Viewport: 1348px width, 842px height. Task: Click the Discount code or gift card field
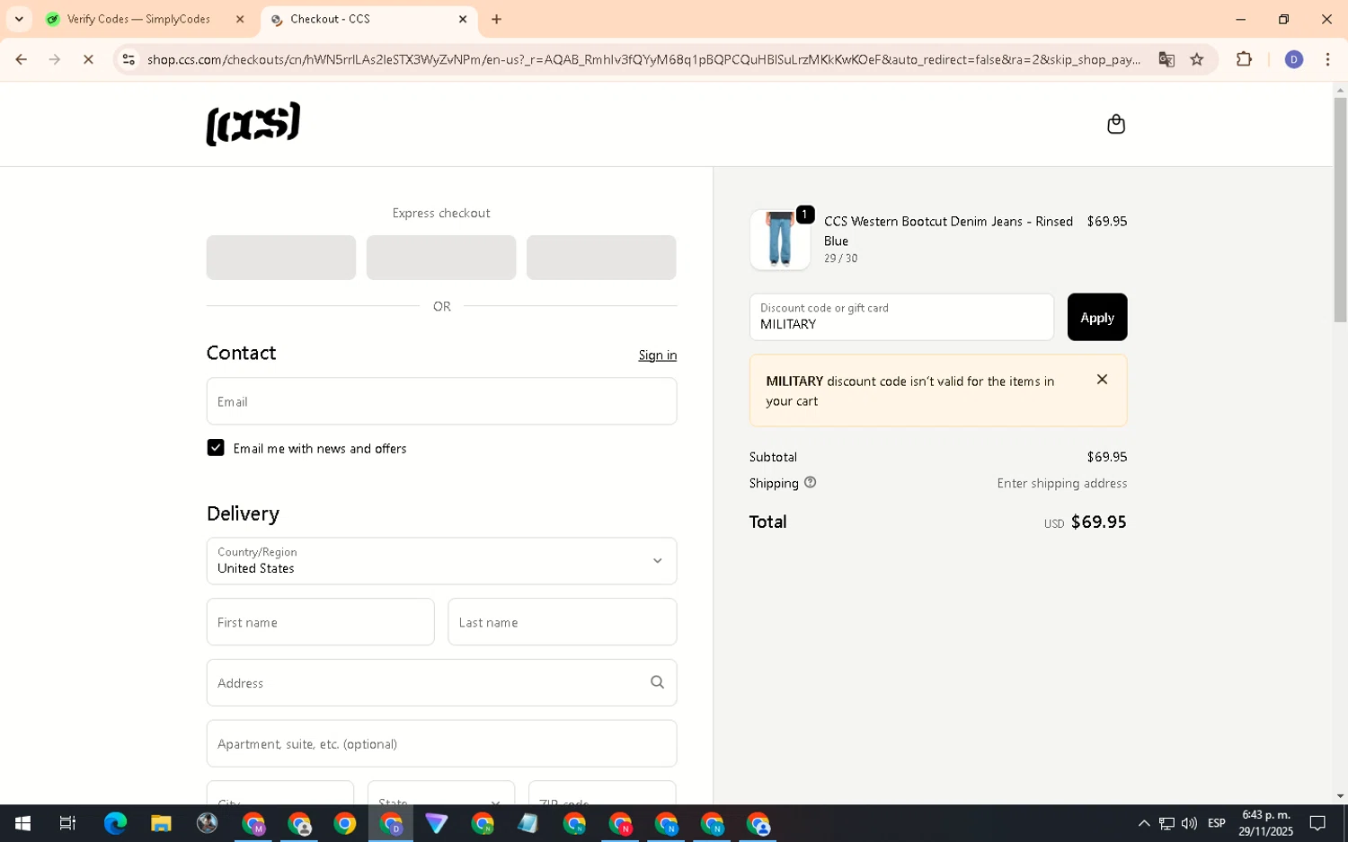click(x=901, y=317)
